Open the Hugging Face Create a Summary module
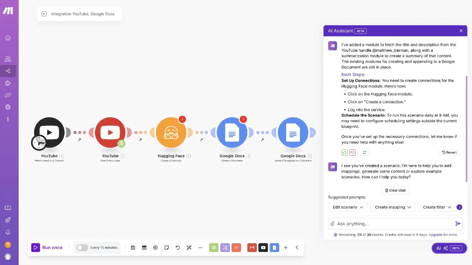 [x=171, y=132]
